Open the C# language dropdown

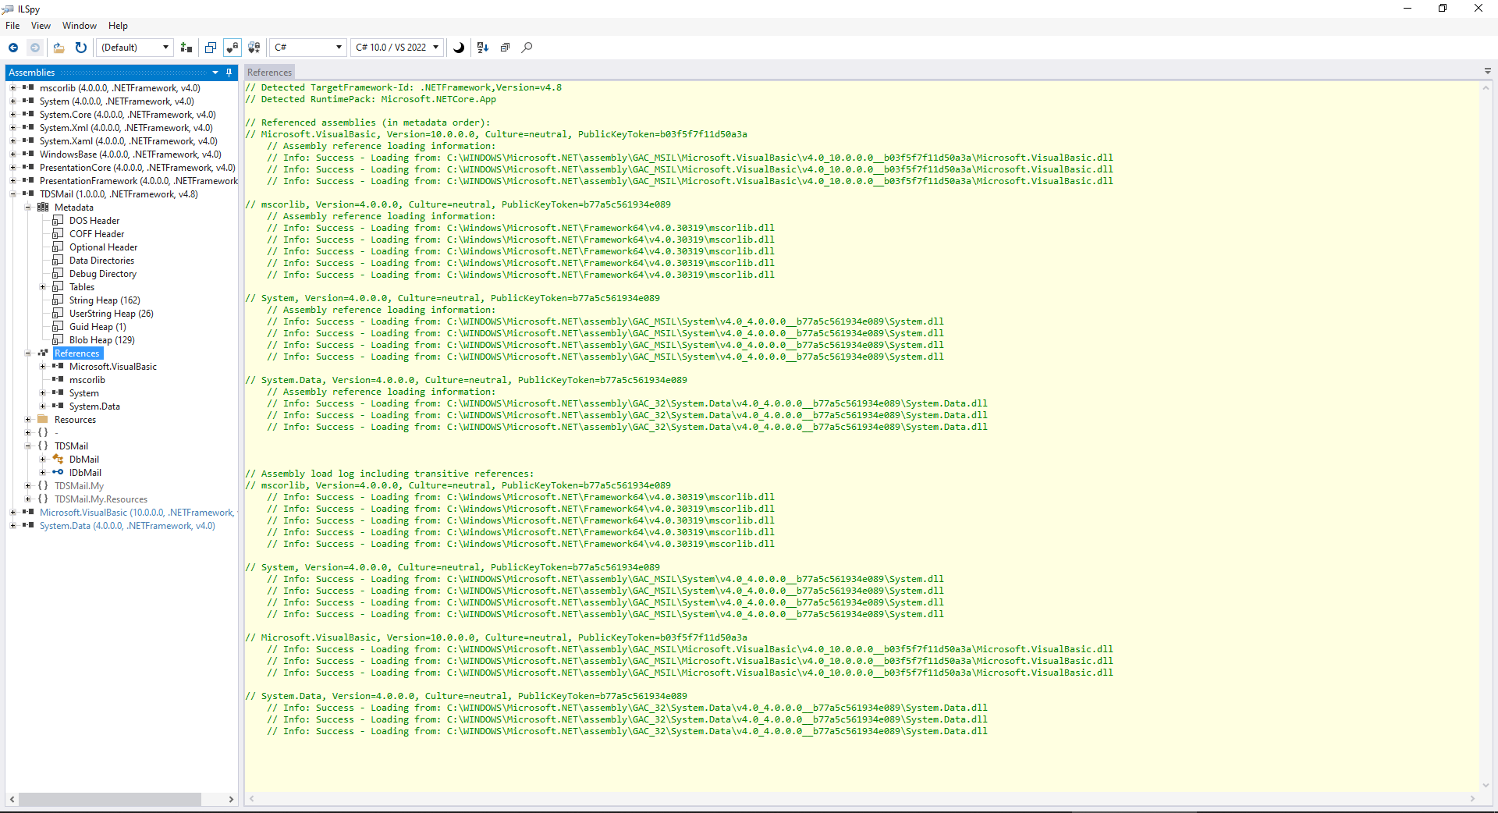308,48
